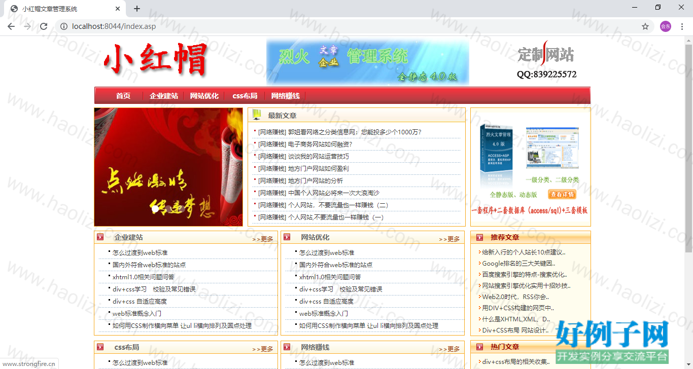Screen dimensions: 693x369
Task: Open article 中国个人网站必将来一次大浪淘沙
Action: (x=334, y=193)
